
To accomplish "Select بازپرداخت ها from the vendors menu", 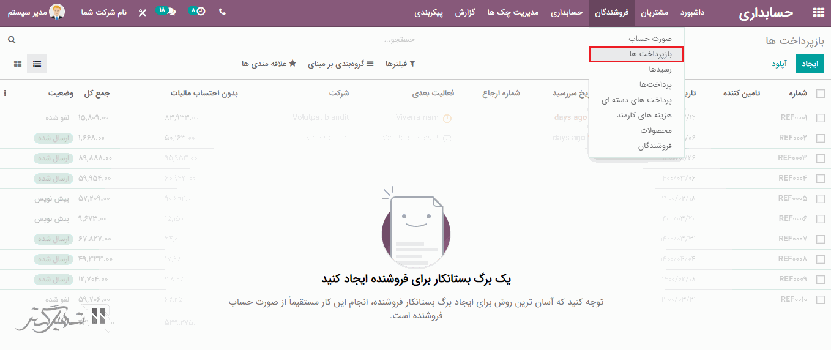I will click(636, 54).
